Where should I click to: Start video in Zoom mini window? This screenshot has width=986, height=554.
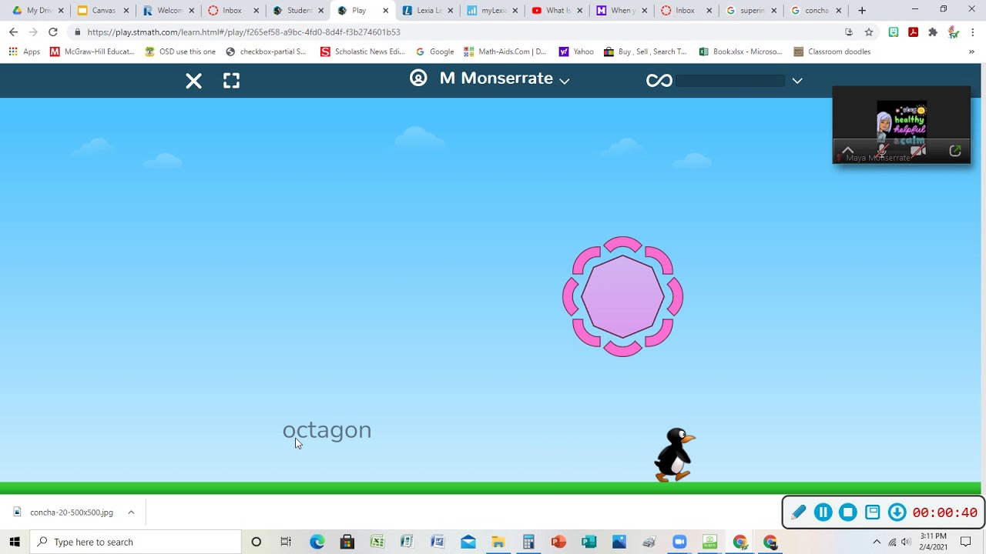(x=918, y=151)
